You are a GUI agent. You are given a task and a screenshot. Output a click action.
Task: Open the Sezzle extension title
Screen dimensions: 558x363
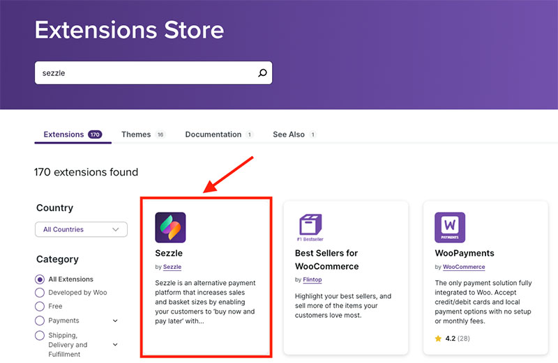(169, 253)
